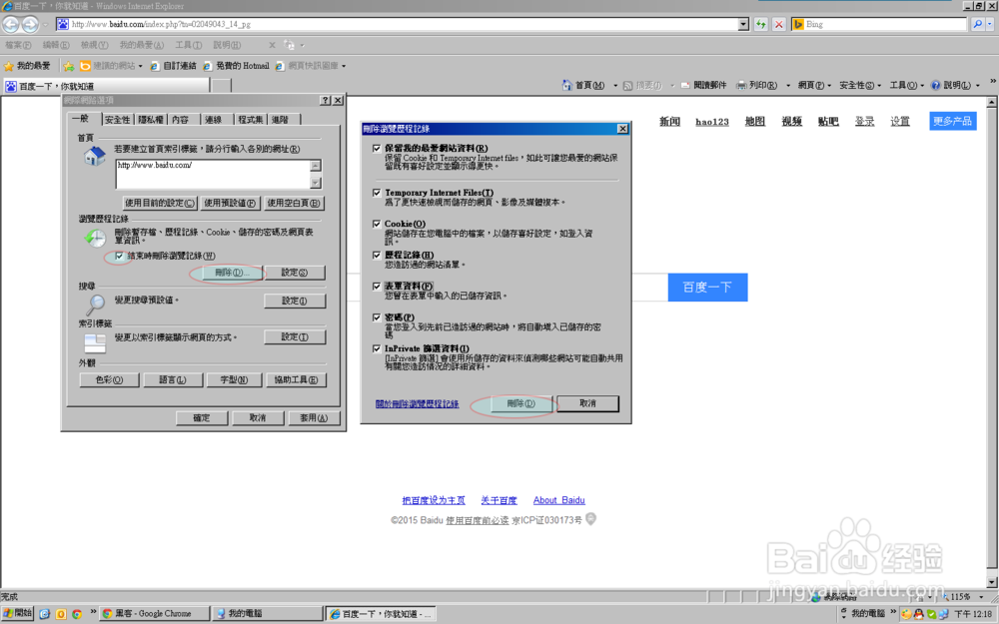Click the red Stop loading icon
Screen dimensions: 999x624
tap(778, 24)
